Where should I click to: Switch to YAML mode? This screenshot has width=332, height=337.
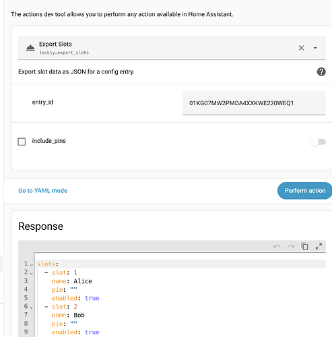click(42, 191)
